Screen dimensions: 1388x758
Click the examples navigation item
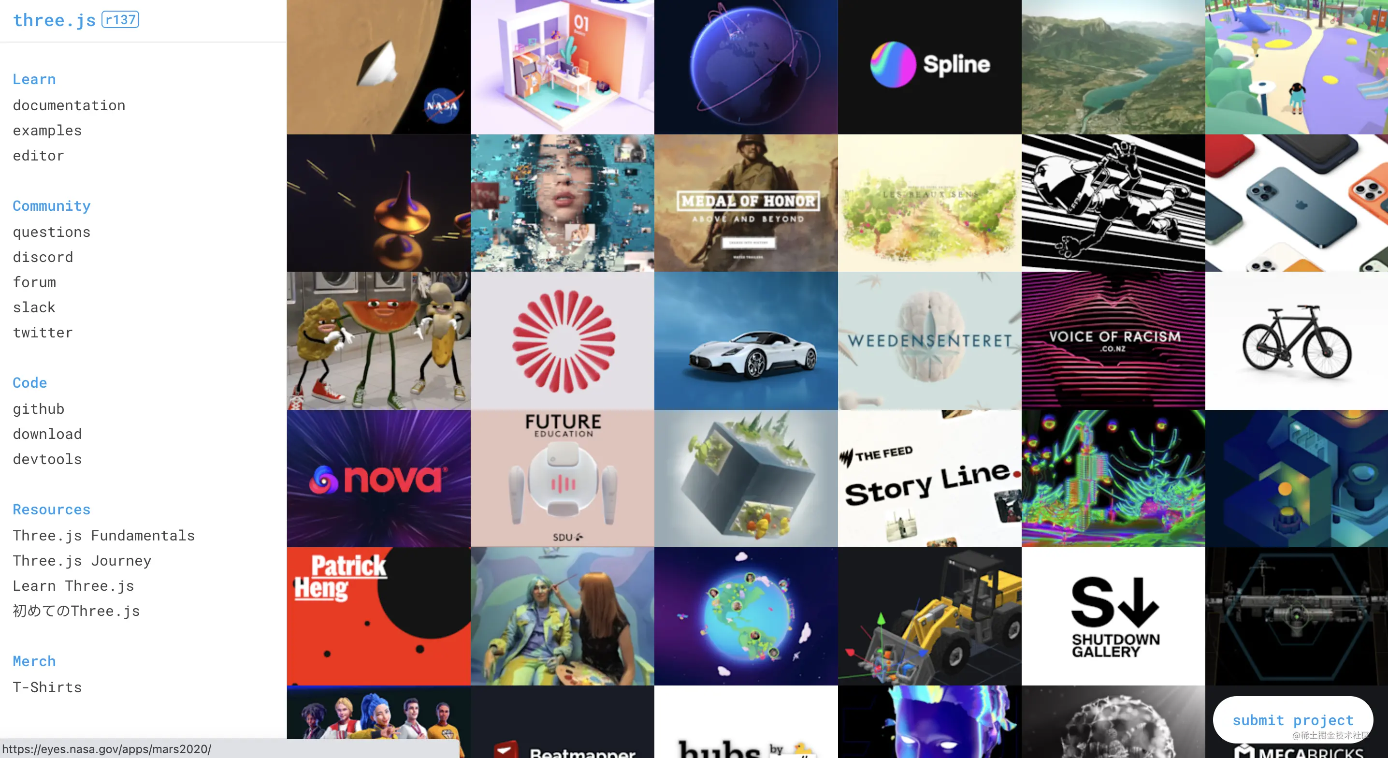(47, 130)
